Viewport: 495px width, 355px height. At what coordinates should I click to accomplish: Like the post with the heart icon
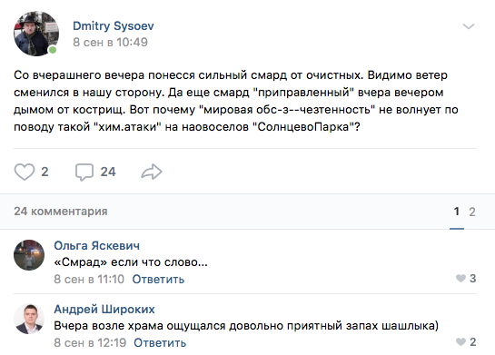(x=25, y=172)
